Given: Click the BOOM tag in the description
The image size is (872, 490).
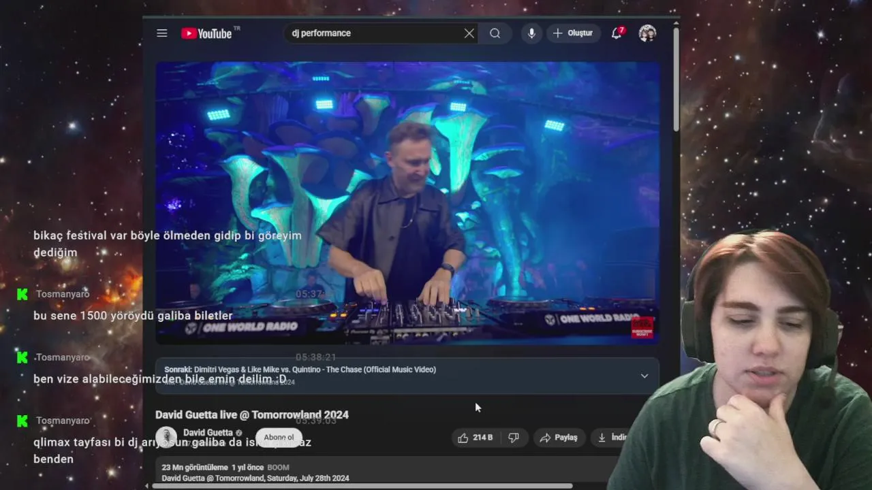Looking at the screenshot, I should pos(278,468).
